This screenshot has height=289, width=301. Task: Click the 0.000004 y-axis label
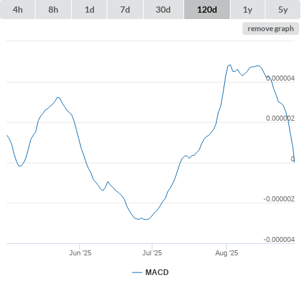pyautogui.click(x=280, y=78)
